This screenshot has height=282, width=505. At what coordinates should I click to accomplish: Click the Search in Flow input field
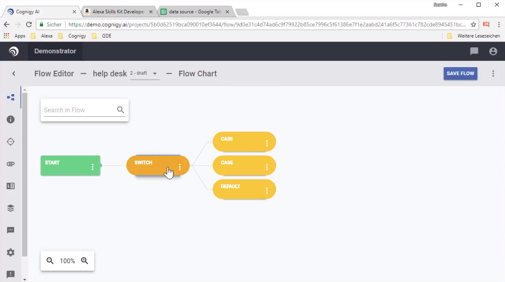(79, 110)
